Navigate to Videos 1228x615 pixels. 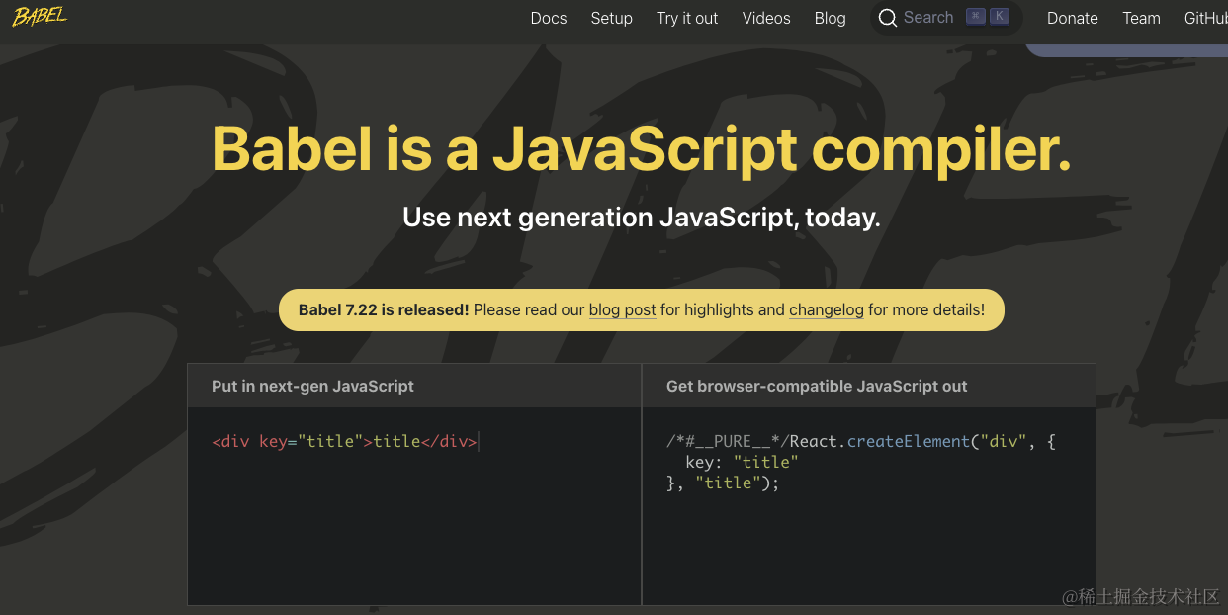(766, 18)
